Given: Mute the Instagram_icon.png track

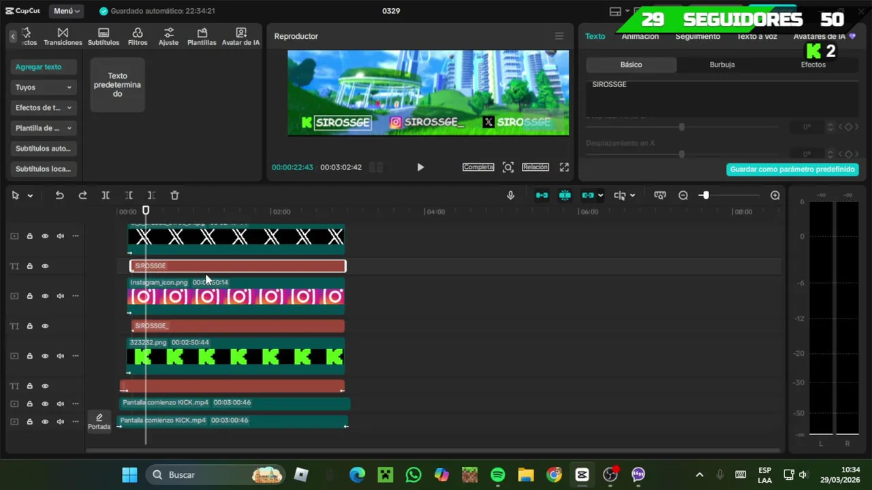Looking at the screenshot, I should 60,296.
